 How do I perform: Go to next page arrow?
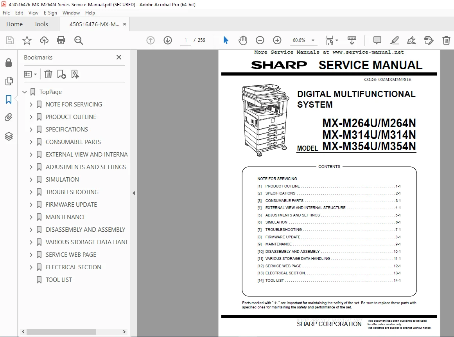pos(168,40)
